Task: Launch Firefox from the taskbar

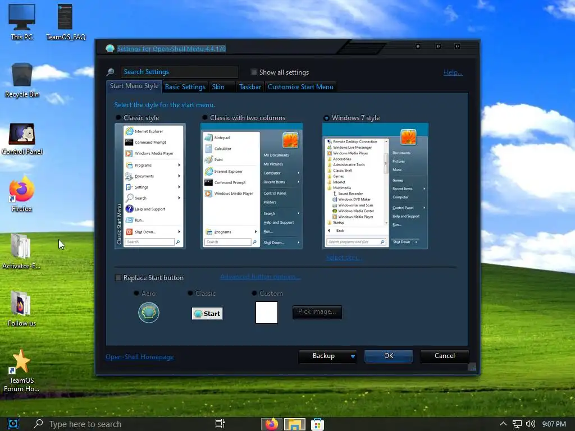Action: 271,424
